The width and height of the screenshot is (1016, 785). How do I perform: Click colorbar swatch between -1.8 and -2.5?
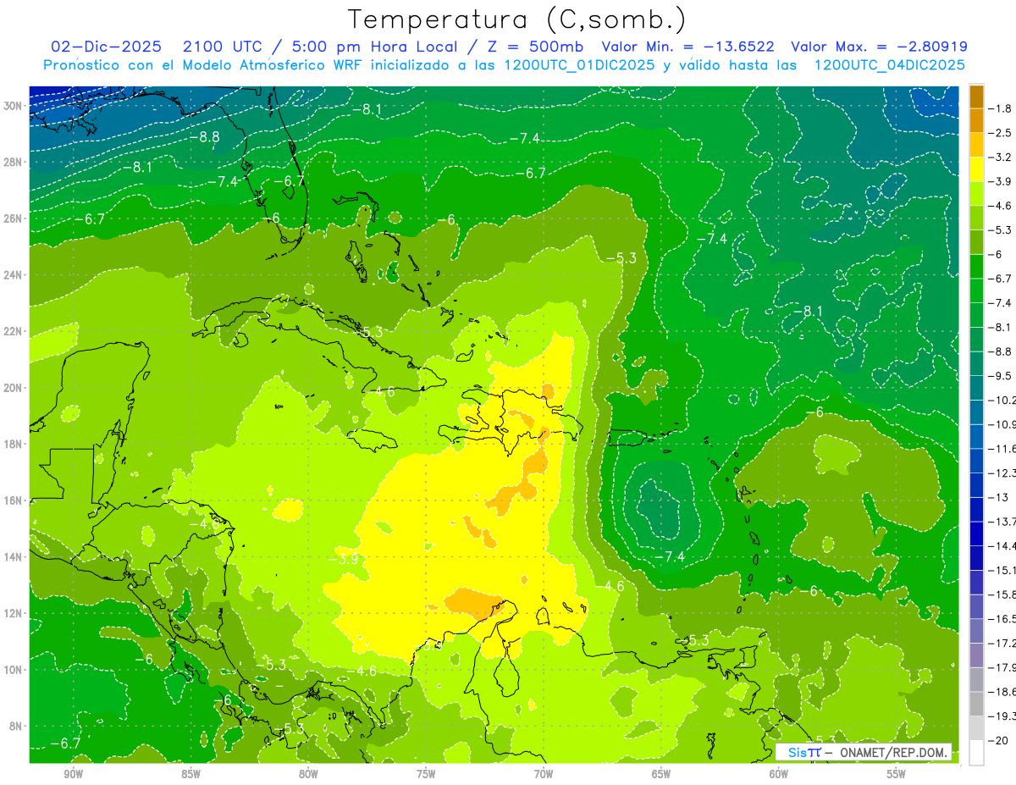[976, 120]
